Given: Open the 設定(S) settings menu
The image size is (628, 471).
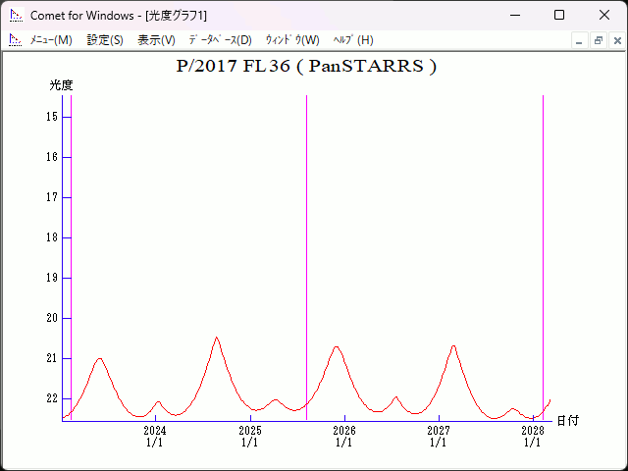Looking at the screenshot, I should tap(105, 40).
